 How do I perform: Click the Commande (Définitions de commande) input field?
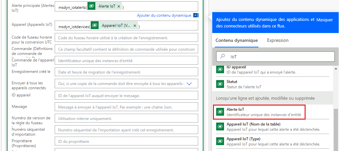pyautogui.click(x=126, y=49)
